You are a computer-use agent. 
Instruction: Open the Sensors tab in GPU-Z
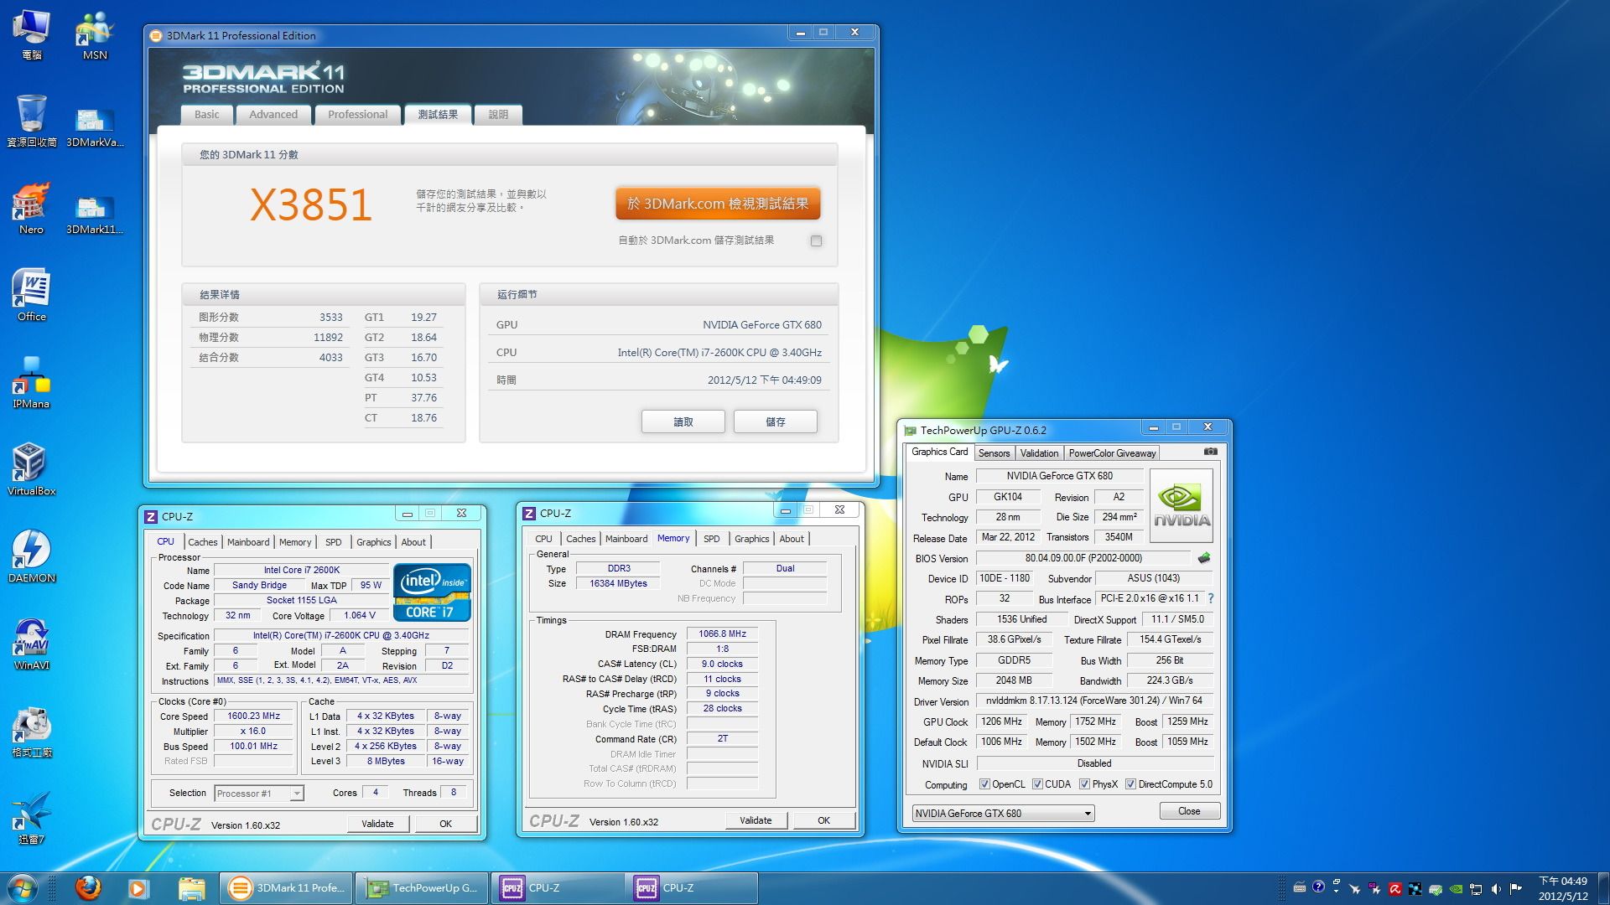click(994, 453)
